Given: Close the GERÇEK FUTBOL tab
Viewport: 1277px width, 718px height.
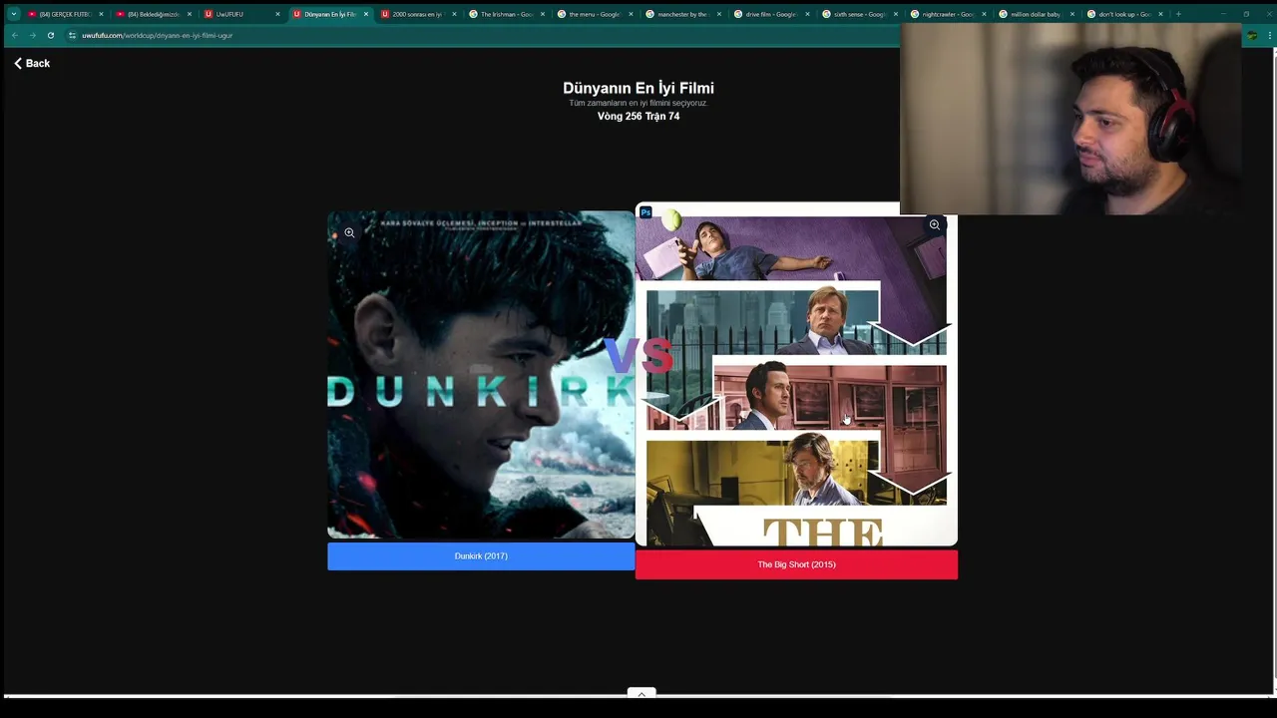Looking at the screenshot, I should (x=101, y=14).
